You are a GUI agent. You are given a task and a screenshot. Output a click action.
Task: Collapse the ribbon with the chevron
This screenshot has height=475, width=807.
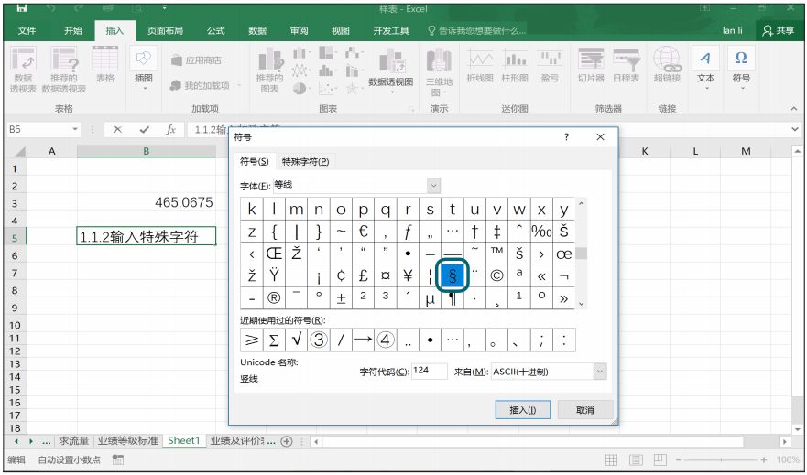pyautogui.click(x=794, y=109)
